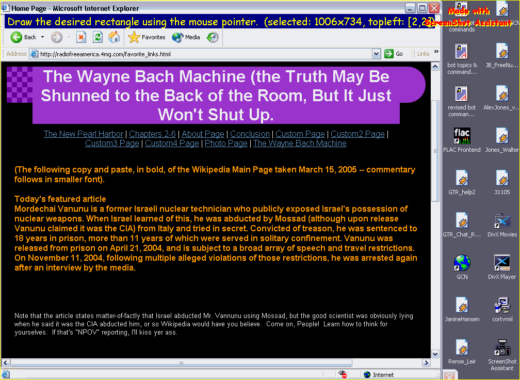Open the Custom2 Page link
520x380 pixels.
(358, 134)
